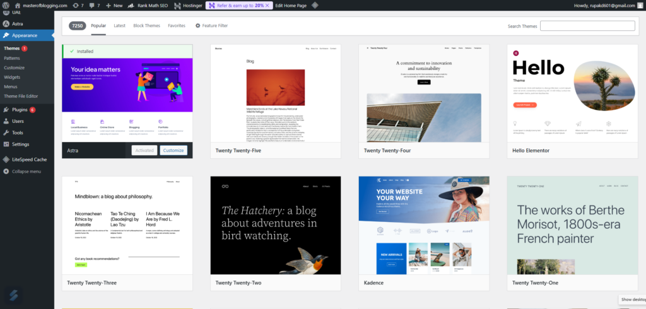Switch to the Latest tab

pyautogui.click(x=119, y=26)
